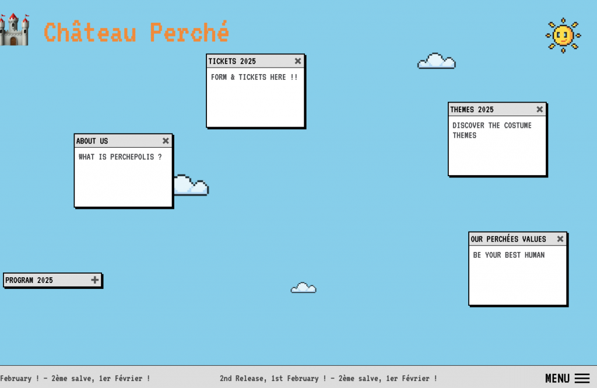Click the castle logo icon

point(14,30)
